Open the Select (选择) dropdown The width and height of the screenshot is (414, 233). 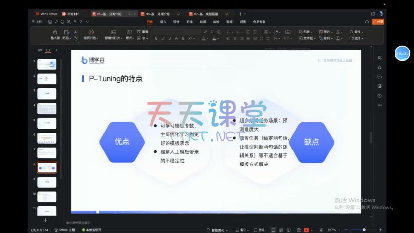pyautogui.click(x=358, y=38)
